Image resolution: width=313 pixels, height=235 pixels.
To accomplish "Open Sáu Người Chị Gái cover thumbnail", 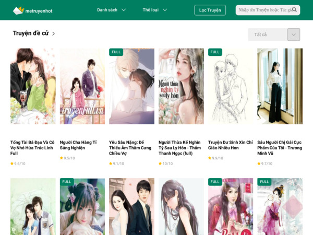I will (x=280, y=86).
